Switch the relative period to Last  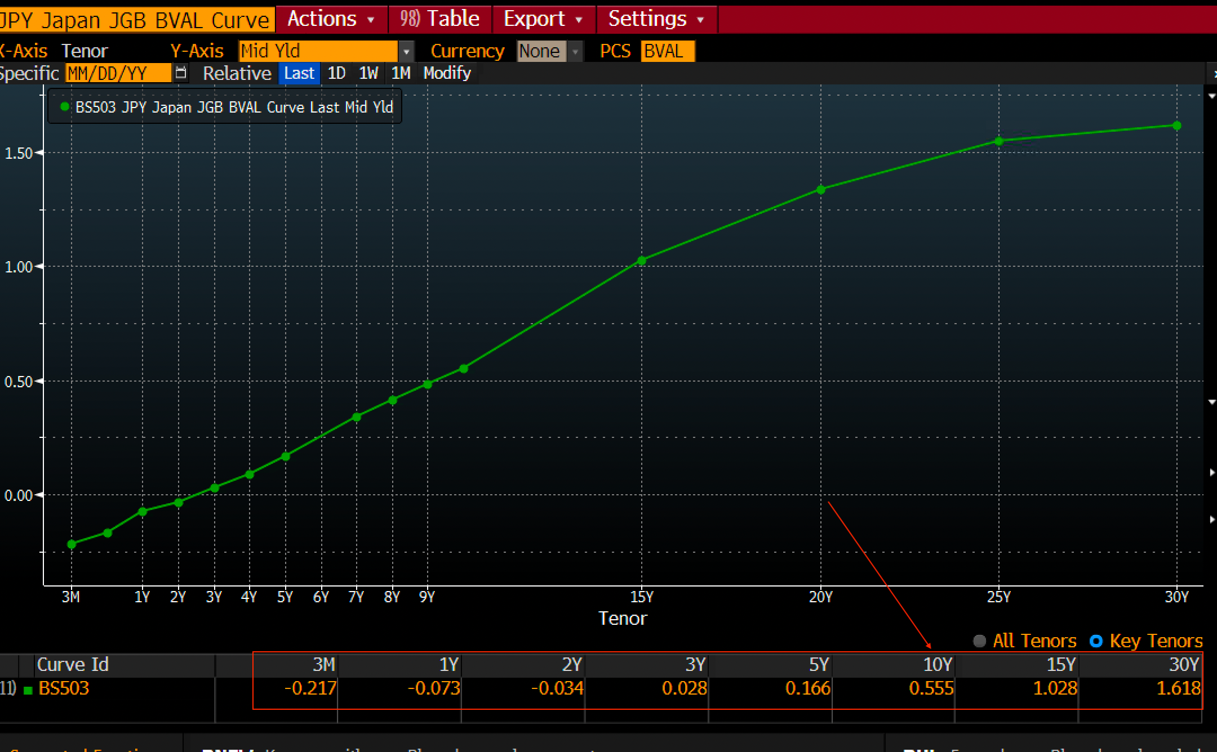click(299, 73)
